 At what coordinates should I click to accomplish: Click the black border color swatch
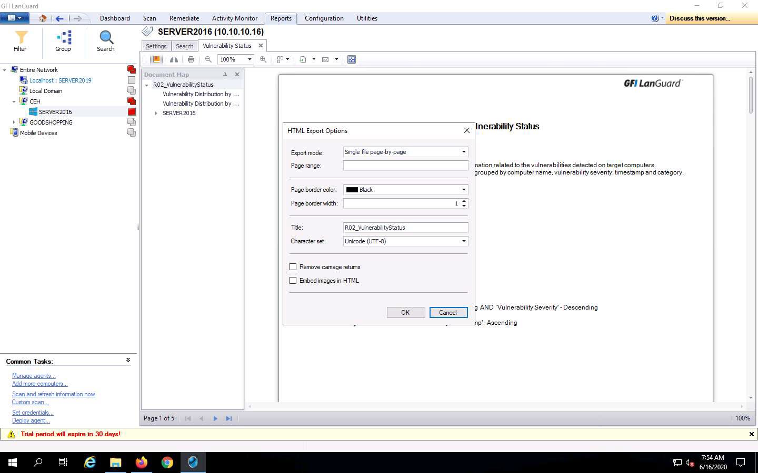[x=352, y=190]
